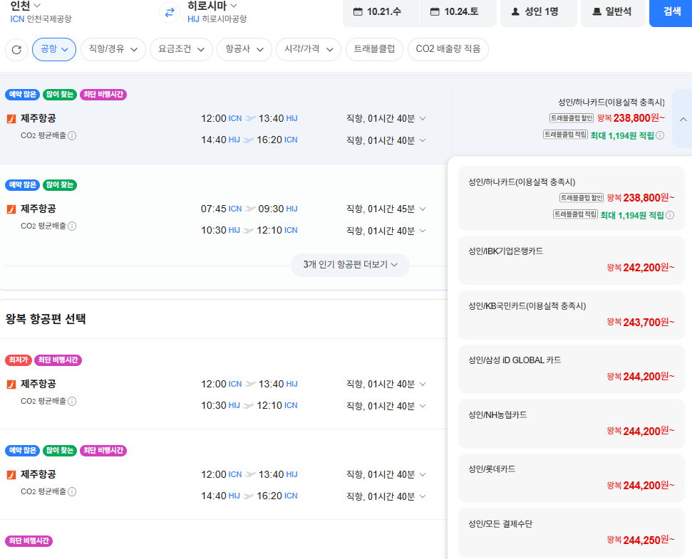CO2 info icon on first 제주항공 flight
Viewport: 692px width, 559px height.
pyautogui.click(x=72, y=135)
